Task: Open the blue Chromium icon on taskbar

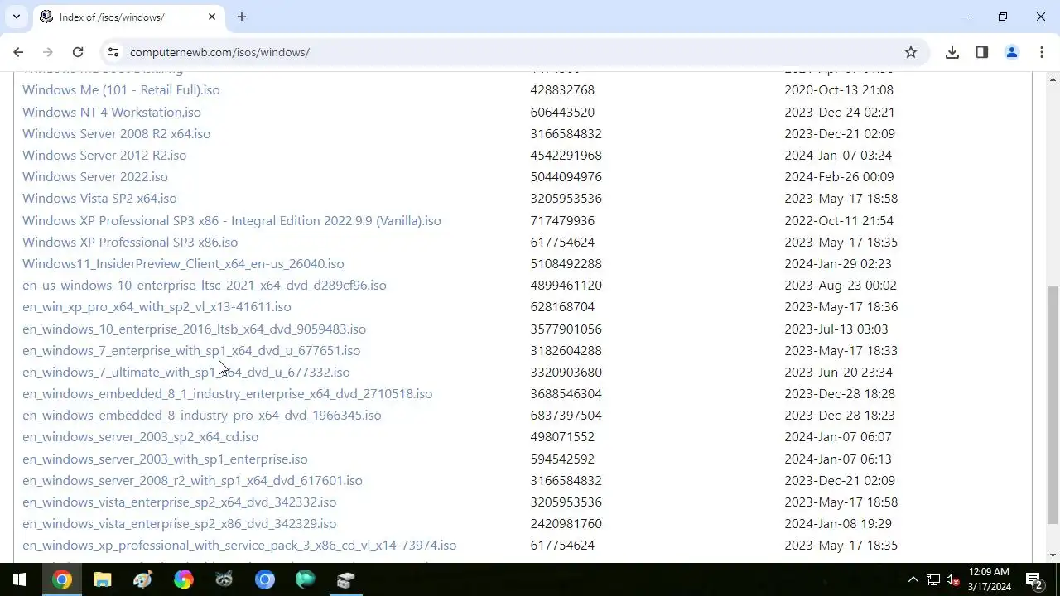Action: coord(265,579)
